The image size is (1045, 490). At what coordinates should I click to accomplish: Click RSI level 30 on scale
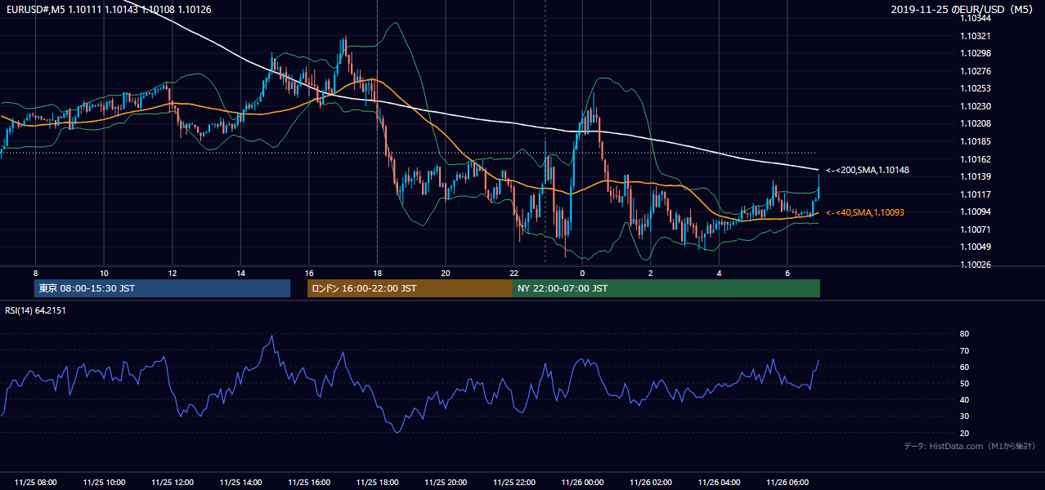(964, 416)
